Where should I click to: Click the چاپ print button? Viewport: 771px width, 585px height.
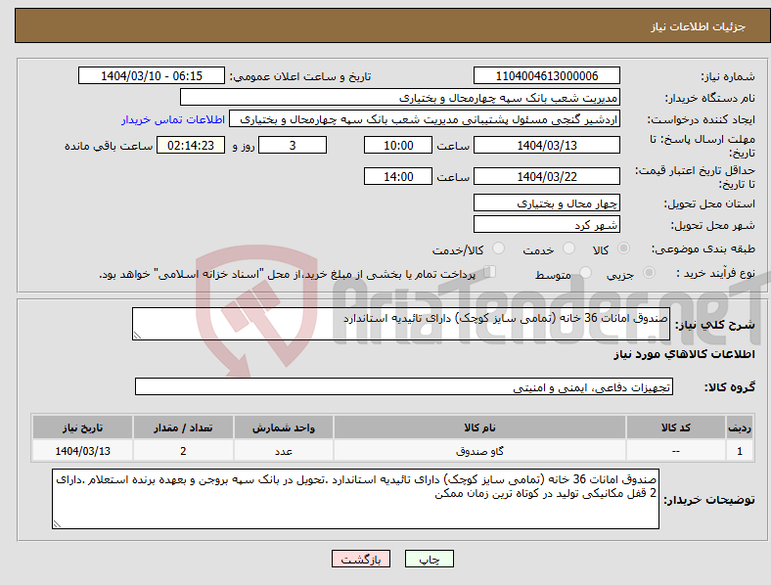click(430, 559)
